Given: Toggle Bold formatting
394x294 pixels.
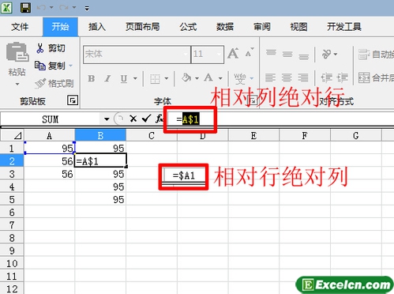Looking at the screenshot, I should click(92, 78).
